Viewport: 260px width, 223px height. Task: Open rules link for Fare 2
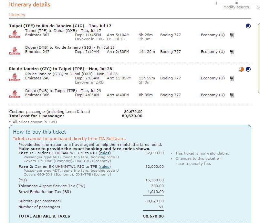(105, 167)
